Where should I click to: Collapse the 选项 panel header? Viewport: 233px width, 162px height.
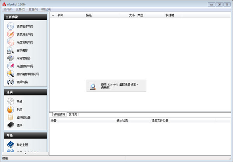point(25,92)
